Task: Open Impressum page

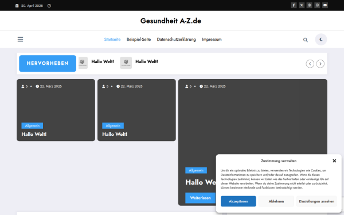Action: (212, 40)
